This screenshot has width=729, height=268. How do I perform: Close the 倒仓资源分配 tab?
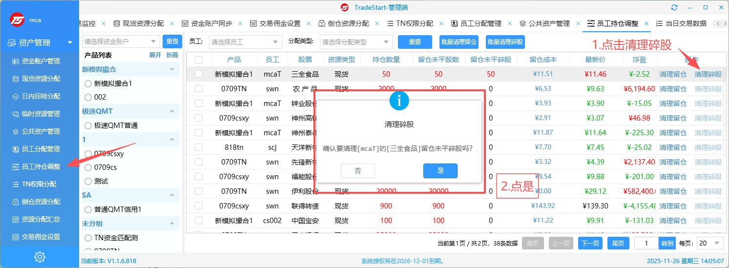pos(376,23)
